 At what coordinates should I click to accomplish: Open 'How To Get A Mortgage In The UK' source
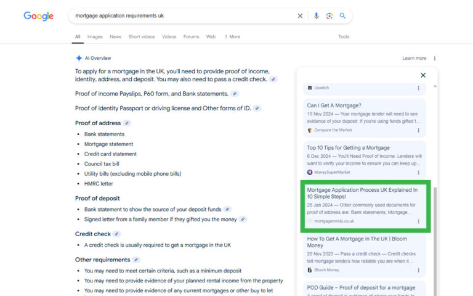(357, 242)
